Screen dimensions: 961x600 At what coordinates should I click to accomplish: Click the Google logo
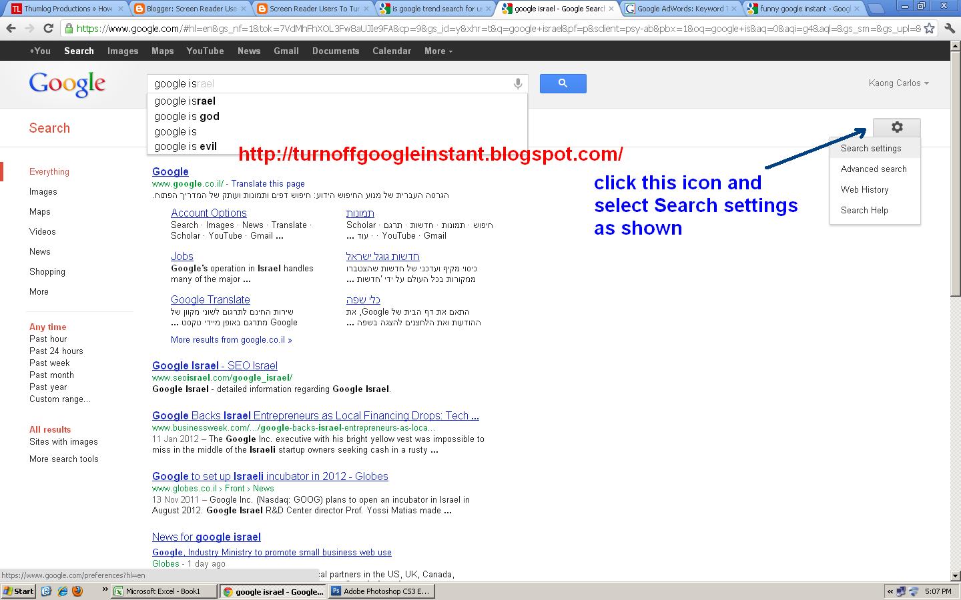[x=67, y=84]
